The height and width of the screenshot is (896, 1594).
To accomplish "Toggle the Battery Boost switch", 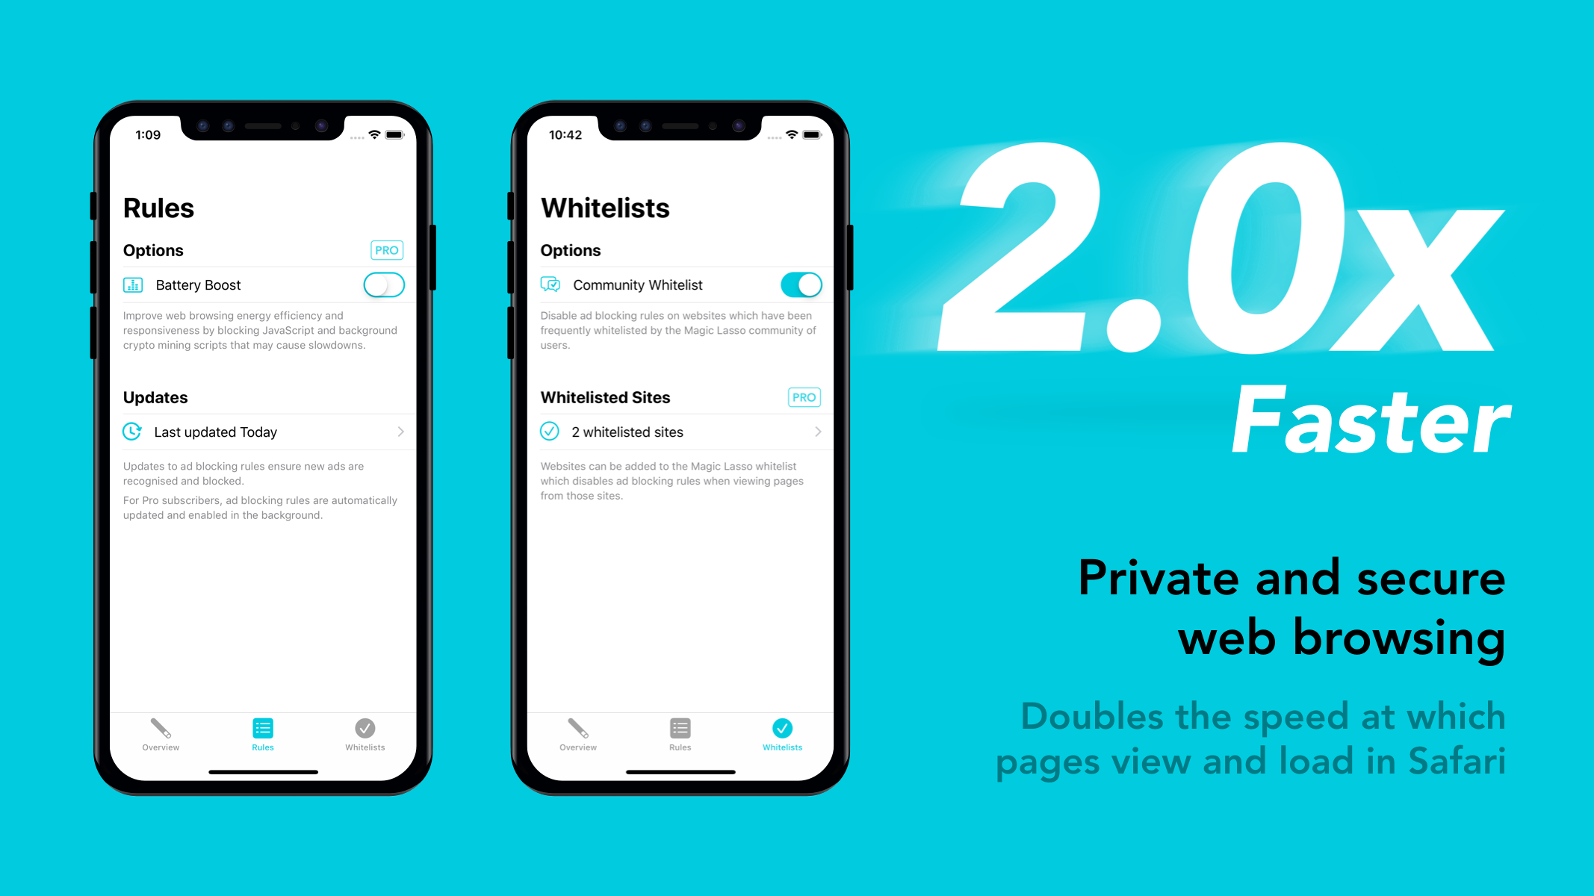I will tap(384, 284).
